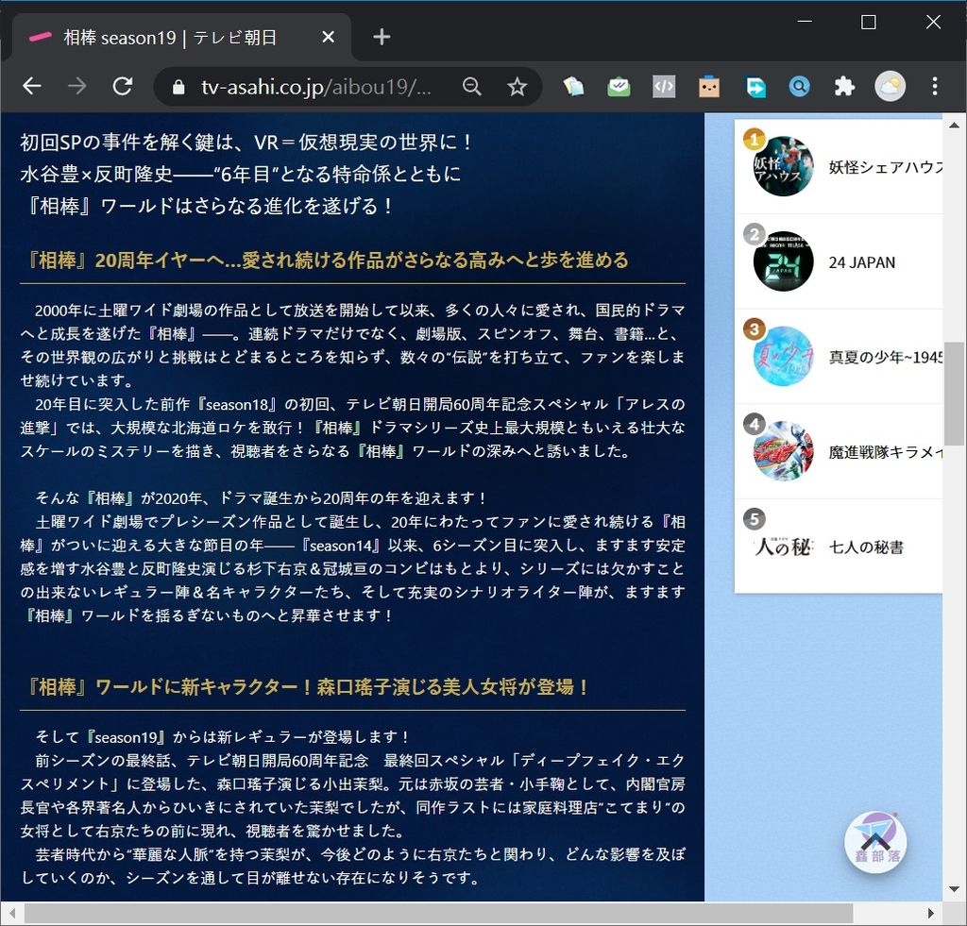Image resolution: width=967 pixels, height=926 pixels.
Task: Open ranking item 真夏の少年
Action: click(839, 357)
